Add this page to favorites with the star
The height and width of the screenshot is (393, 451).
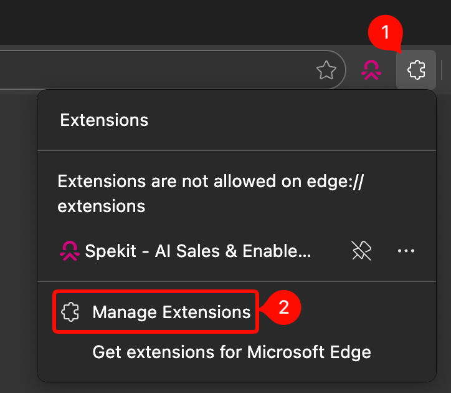(326, 70)
